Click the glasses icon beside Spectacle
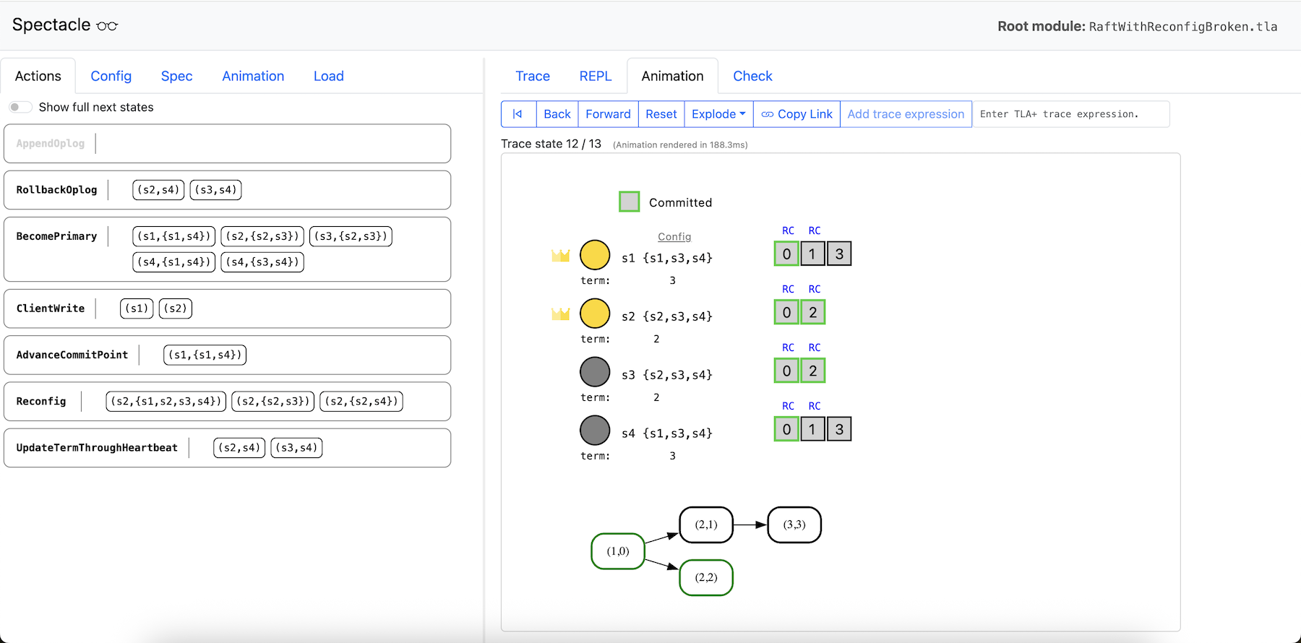The width and height of the screenshot is (1301, 643). point(107,26)
